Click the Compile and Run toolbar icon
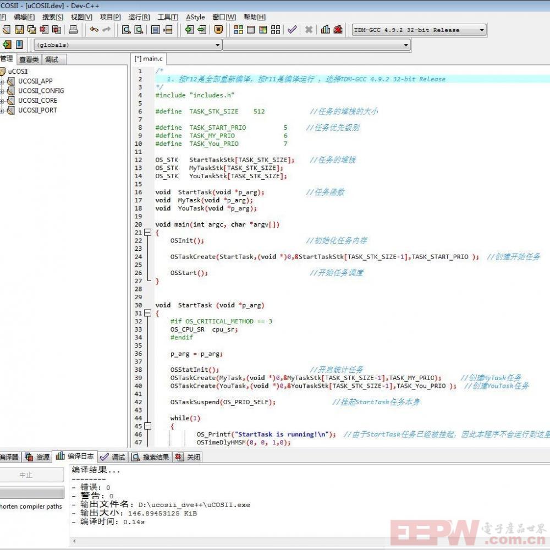Image resolution: width=550 pixels, height=550 pixels. point(263,30)
